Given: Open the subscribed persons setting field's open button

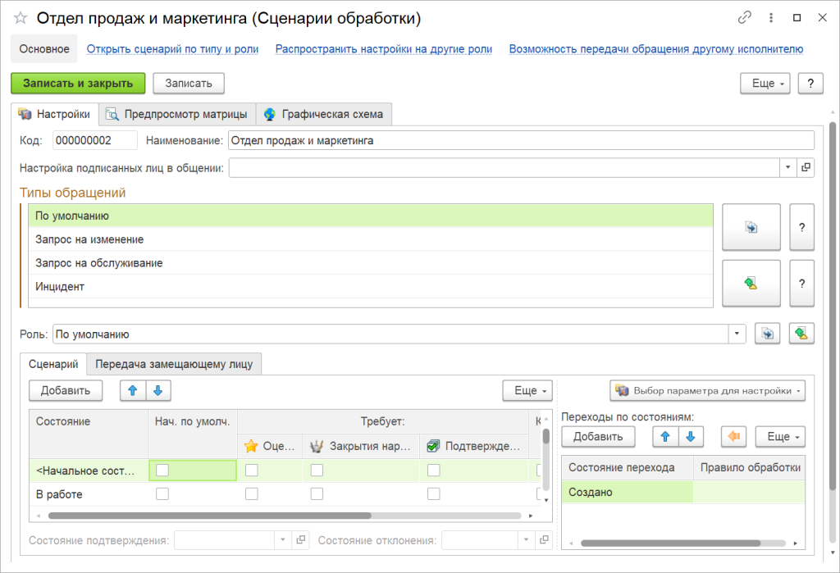Looking at the screenshot, I should pos(806,167).
